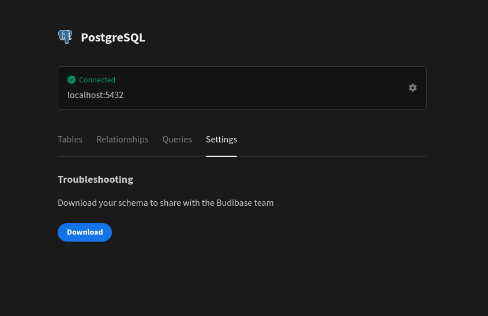The image size is (488, 316).
Task: Switch to the Tables tab
Action: [x=70, y=140]
